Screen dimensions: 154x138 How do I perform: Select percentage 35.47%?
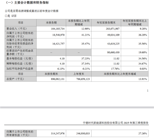pos(85,44)
